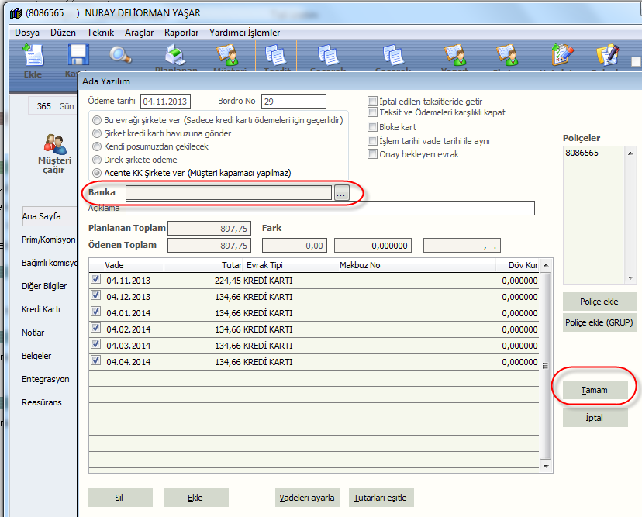Open the Yardımcı İşlemler menu
The height and width of the screenshot is (517, 642).
(244, 33)
